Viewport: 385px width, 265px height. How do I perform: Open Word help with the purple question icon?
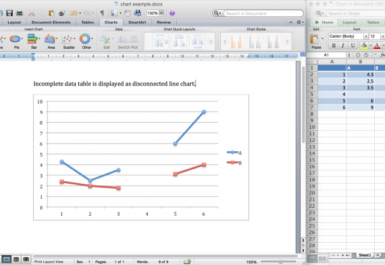173,13
